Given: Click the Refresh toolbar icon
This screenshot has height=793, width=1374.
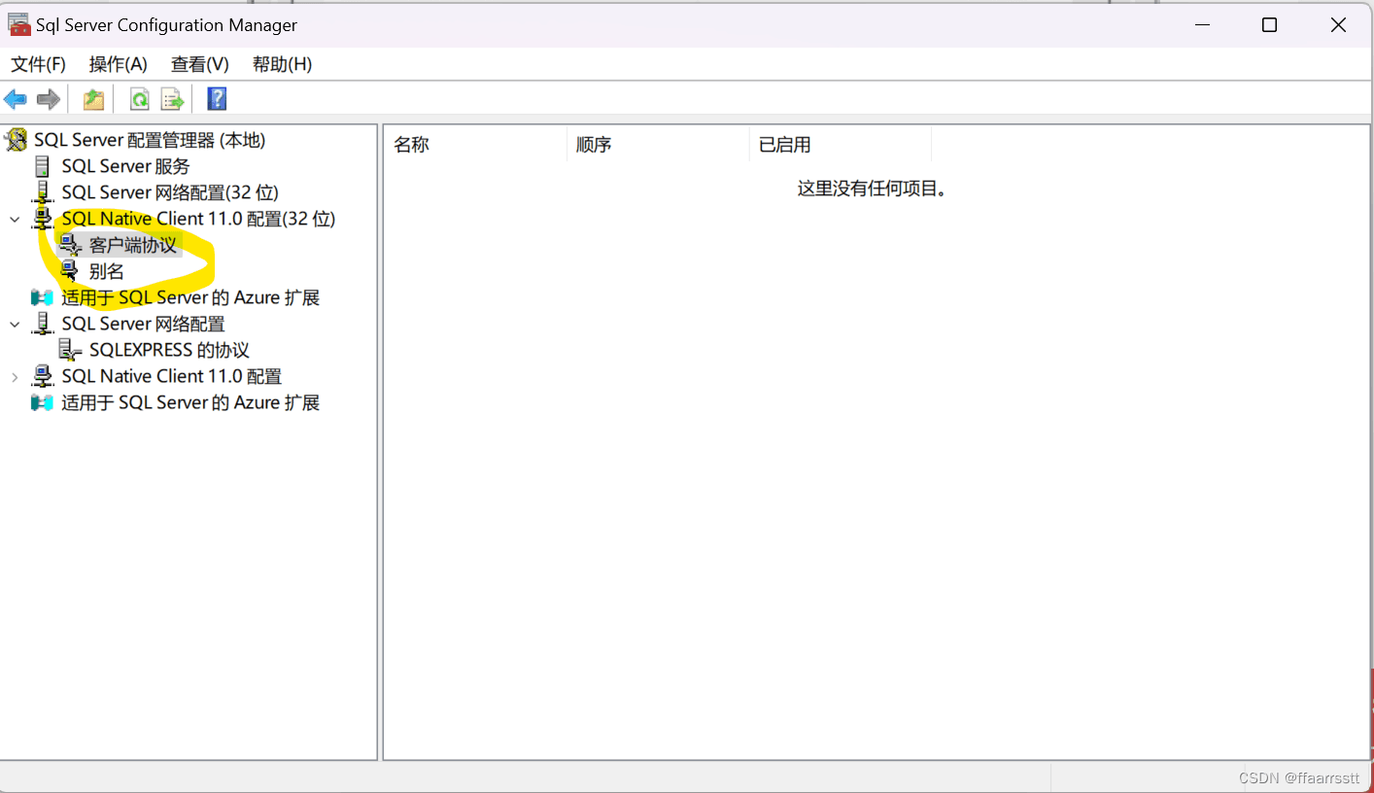Looking at the screenshot, I should [x=140, y=99].
